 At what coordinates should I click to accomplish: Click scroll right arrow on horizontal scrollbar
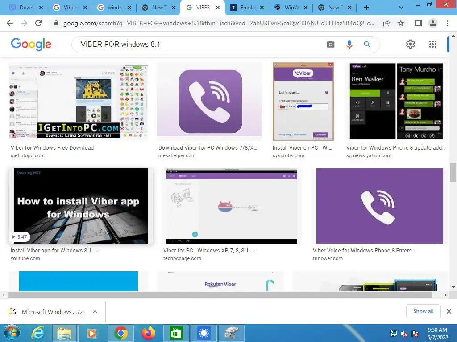point(445,295)
